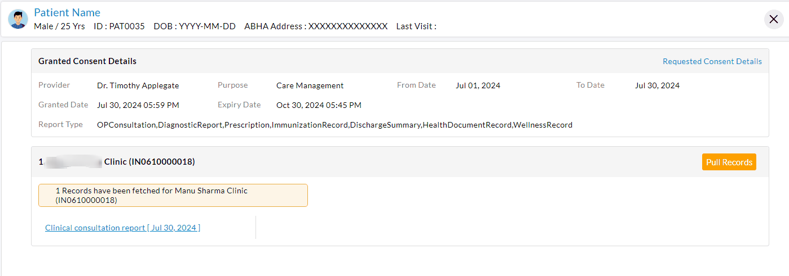Click the To Date value Jul 30, 2024
Image resolution: width=789 pixels, height=276 pixels.
click(657, 85)
